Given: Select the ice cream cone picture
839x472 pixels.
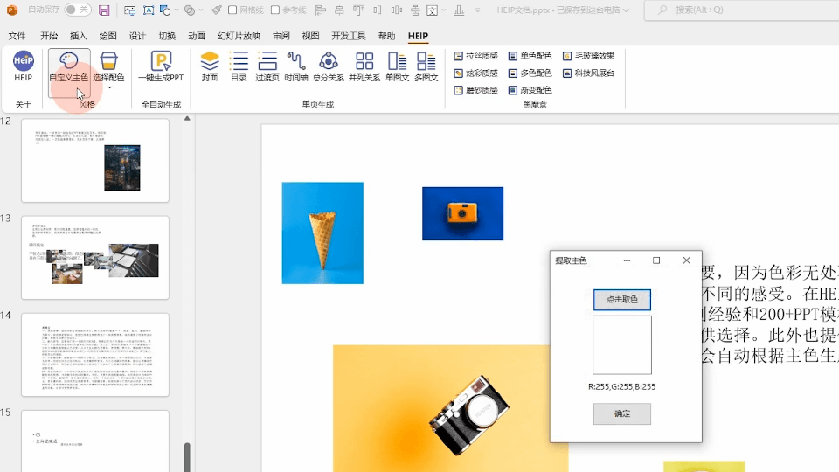Looking at the screenshot, I should click(x=322, y=233).
